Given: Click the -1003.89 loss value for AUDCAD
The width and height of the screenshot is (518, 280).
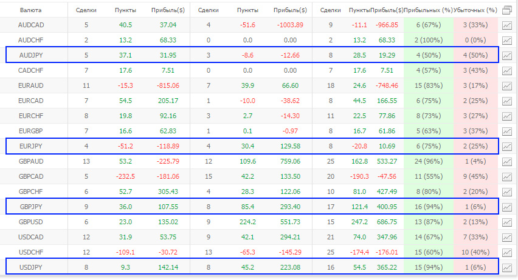Looking at the screenshot, I should (290, 25).
